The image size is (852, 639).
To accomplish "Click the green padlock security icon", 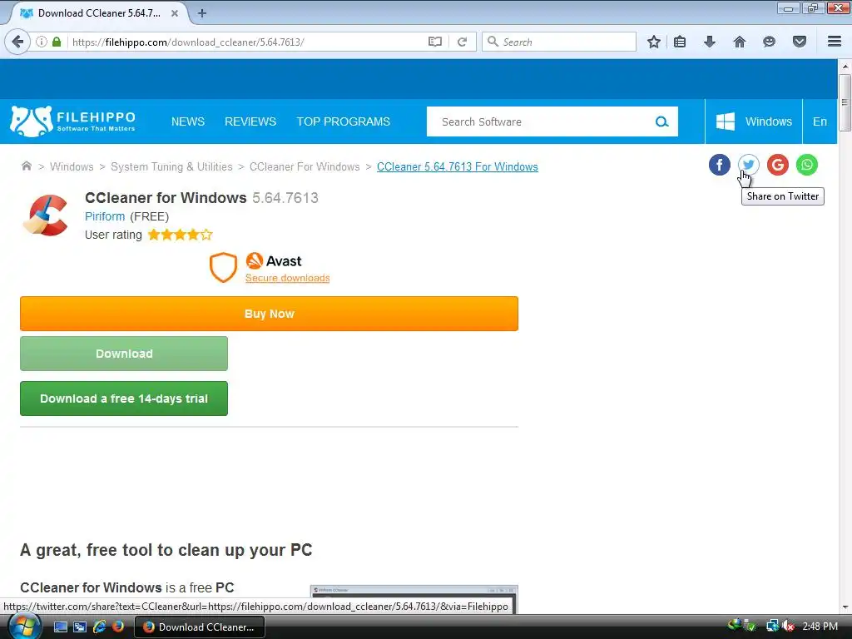I will [x=57, y=42].
